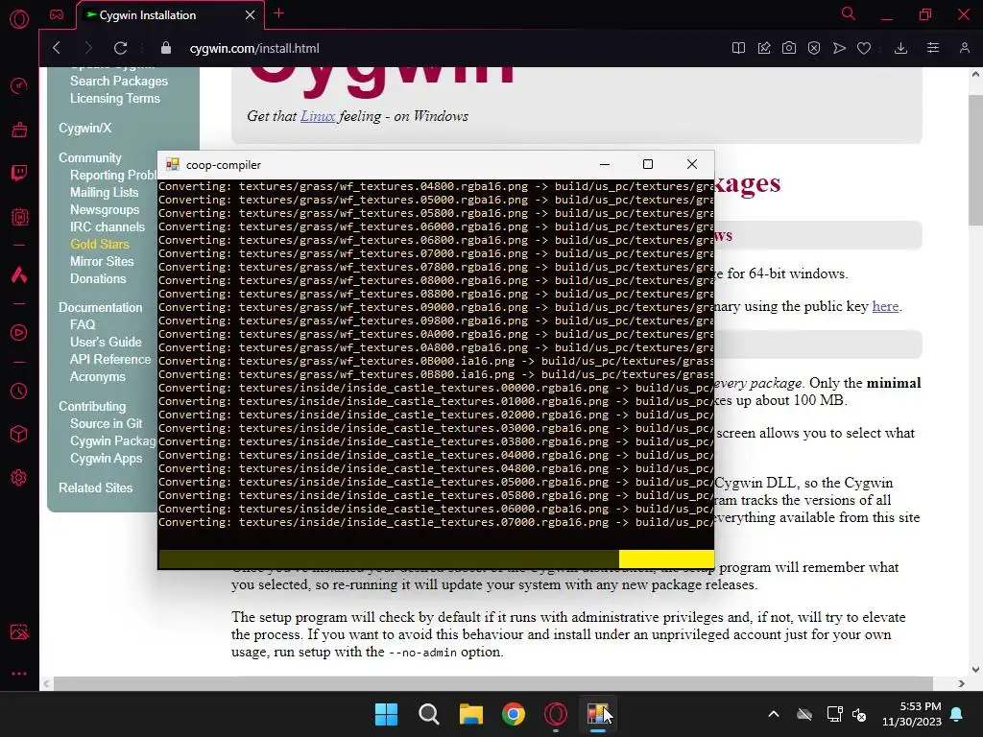The height and width of the screenshot is (737, 983).
Task: Open the Contributing sidebar heading
Action: (x=92, y=406)
